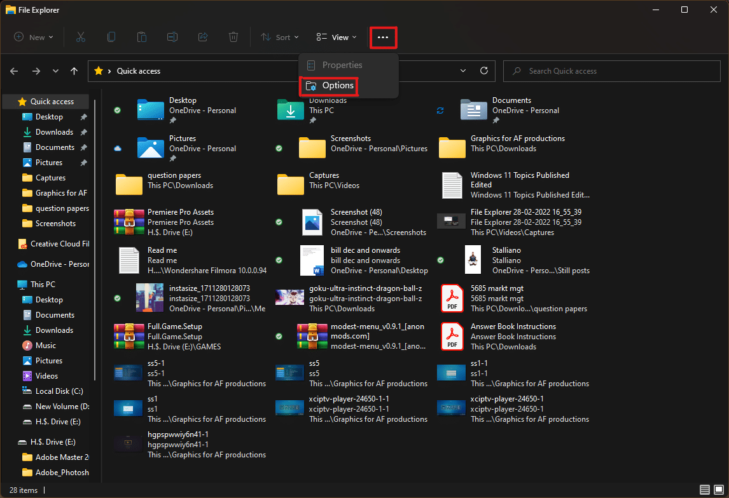This screenshot has height=498, width=729.
Task: Click Quick access text in address bar
Action: pyautogui.click(x=139, y=71)
